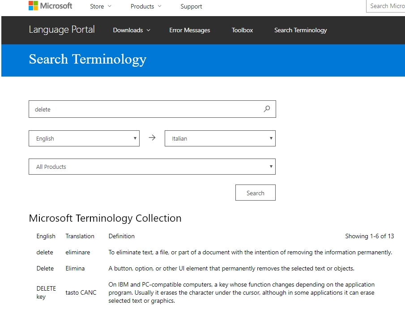Click the definition starting 'To eliminate text'
Viewport: 405px width, 309px height.
coord(250,252)
